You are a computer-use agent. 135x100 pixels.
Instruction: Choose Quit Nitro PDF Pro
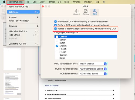coord(23,44)
